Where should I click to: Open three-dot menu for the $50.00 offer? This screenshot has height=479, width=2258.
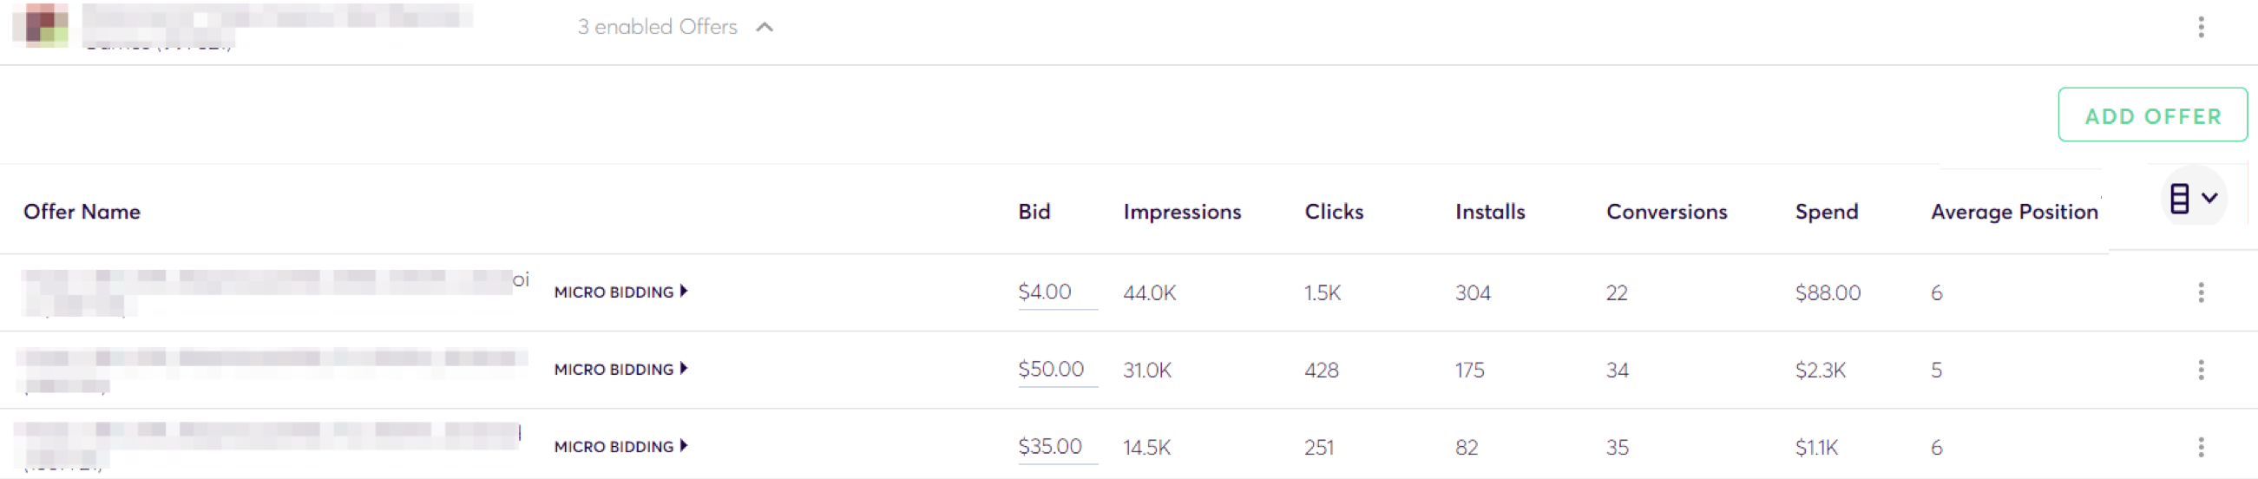(2200, 371)
